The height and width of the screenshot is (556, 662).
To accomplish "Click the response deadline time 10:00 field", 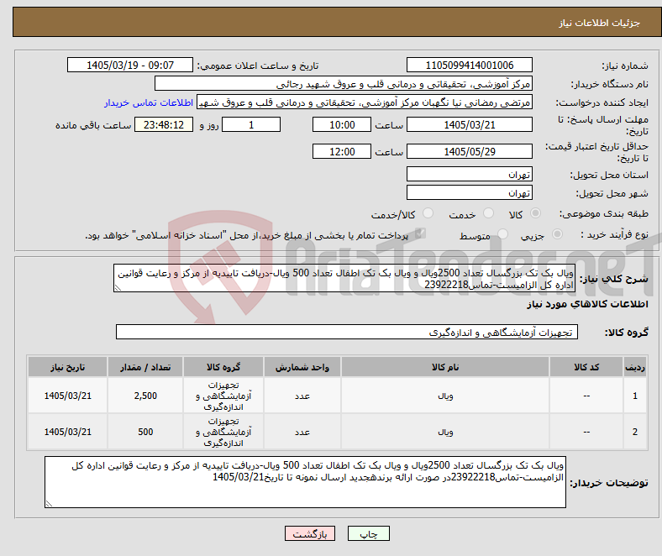I will 342,124.
